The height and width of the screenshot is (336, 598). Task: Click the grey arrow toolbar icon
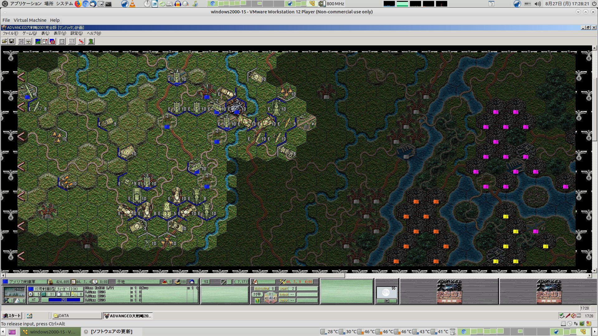point(21,41)
